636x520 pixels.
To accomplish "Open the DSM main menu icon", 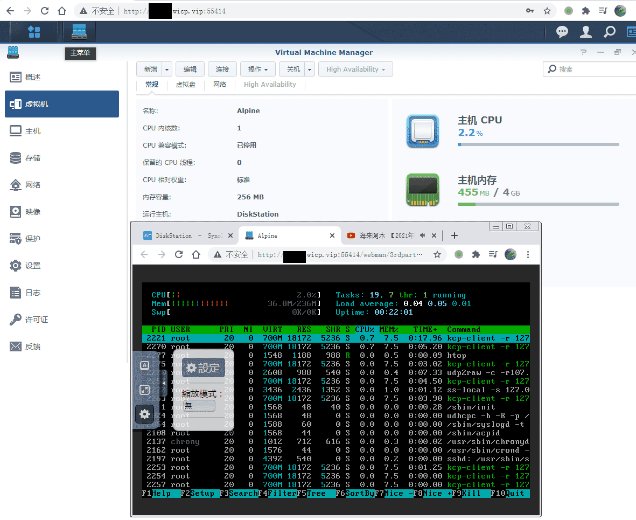I will [x=34, y=32].
